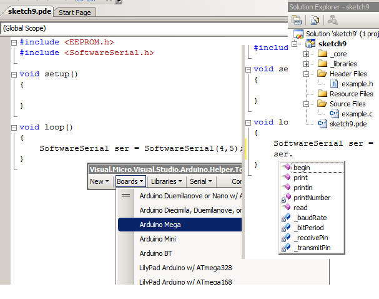379x299 pixels.
Task: Open example.h header file
Action: [357, 84]
